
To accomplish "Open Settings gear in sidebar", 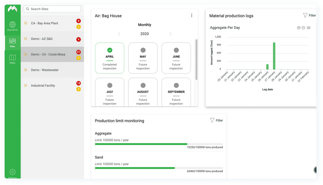I will (12, 172).
